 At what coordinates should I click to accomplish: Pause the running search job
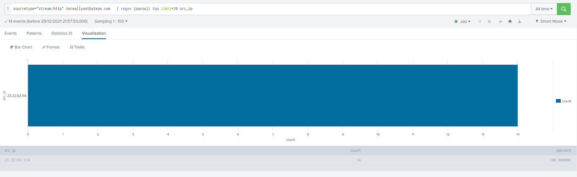tap(479, 21)
